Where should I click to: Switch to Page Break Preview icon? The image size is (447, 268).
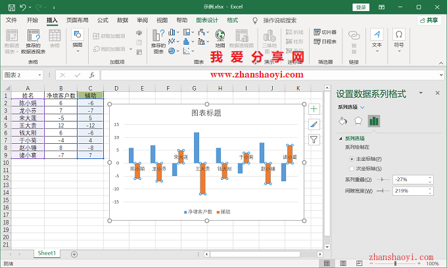click(359, 263)
